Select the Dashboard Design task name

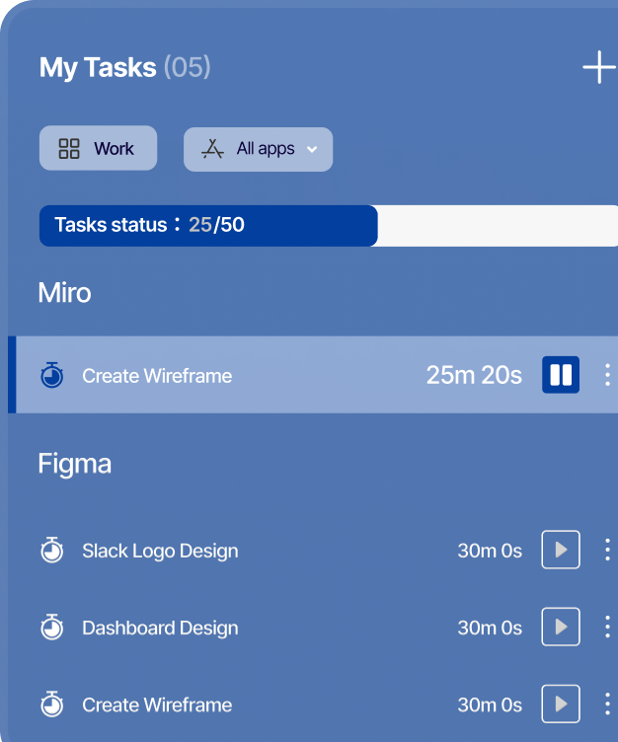(160, 628)
